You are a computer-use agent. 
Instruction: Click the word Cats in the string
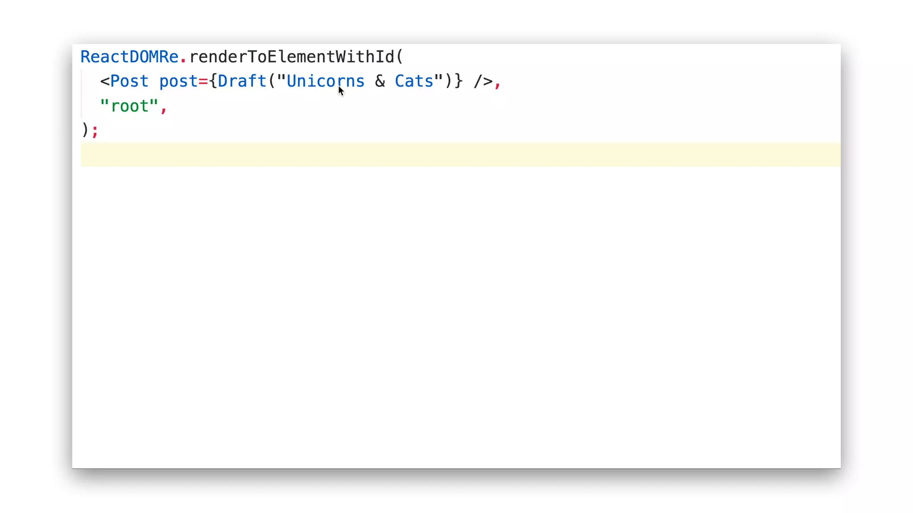point(414,81)
